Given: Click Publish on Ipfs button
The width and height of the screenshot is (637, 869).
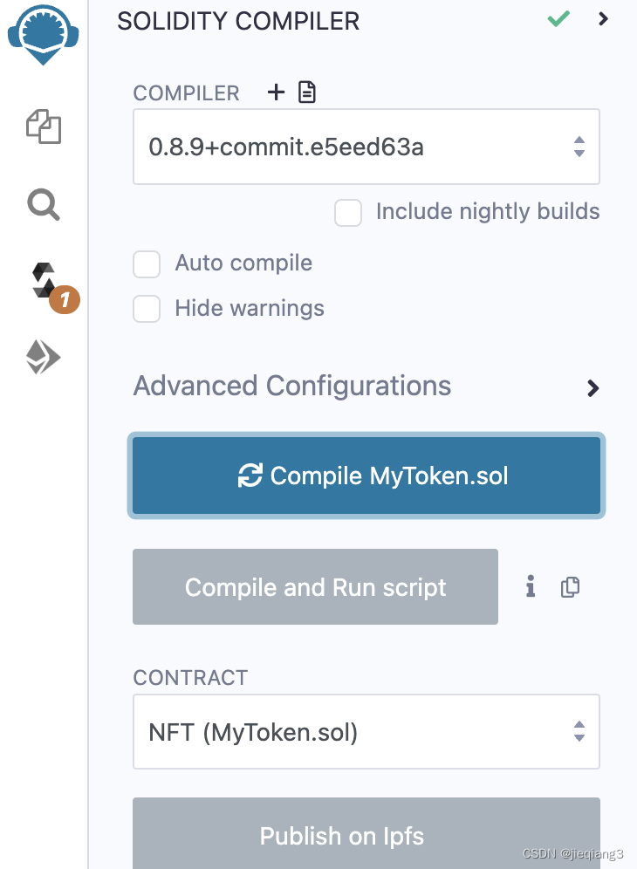Looking at the screenshot, I should click(x=366, y=835).
